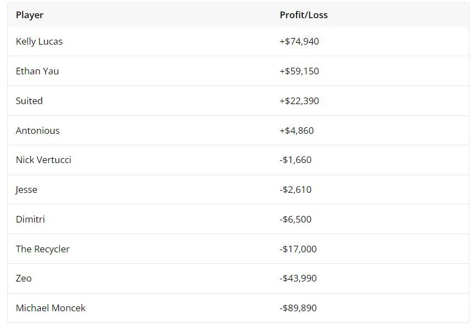Click the -$1,660 loss value
The height and width of the screenshot is (325, 475).
(x=296, y=160)
